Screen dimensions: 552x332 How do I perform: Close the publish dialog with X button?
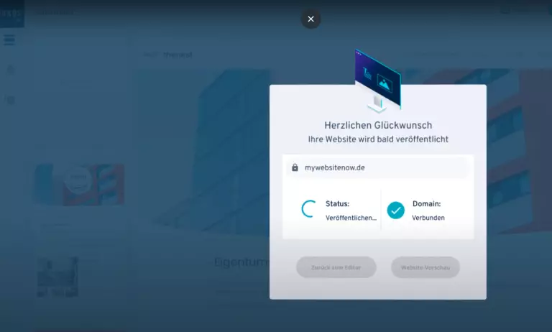pyautogui.click(x=310, y=19)
